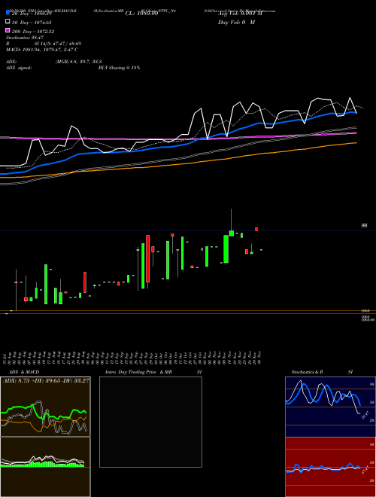
Task: Click the magenta 200 Day legend swatch
Action: coord(8,30)
